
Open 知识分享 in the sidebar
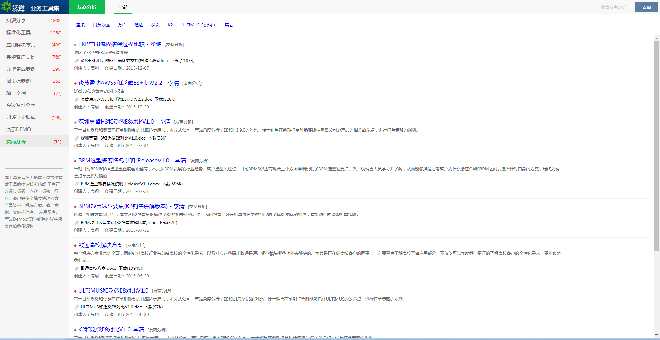[34, 20]
